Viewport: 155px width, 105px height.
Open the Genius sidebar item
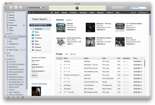click(x=11, y=56)
